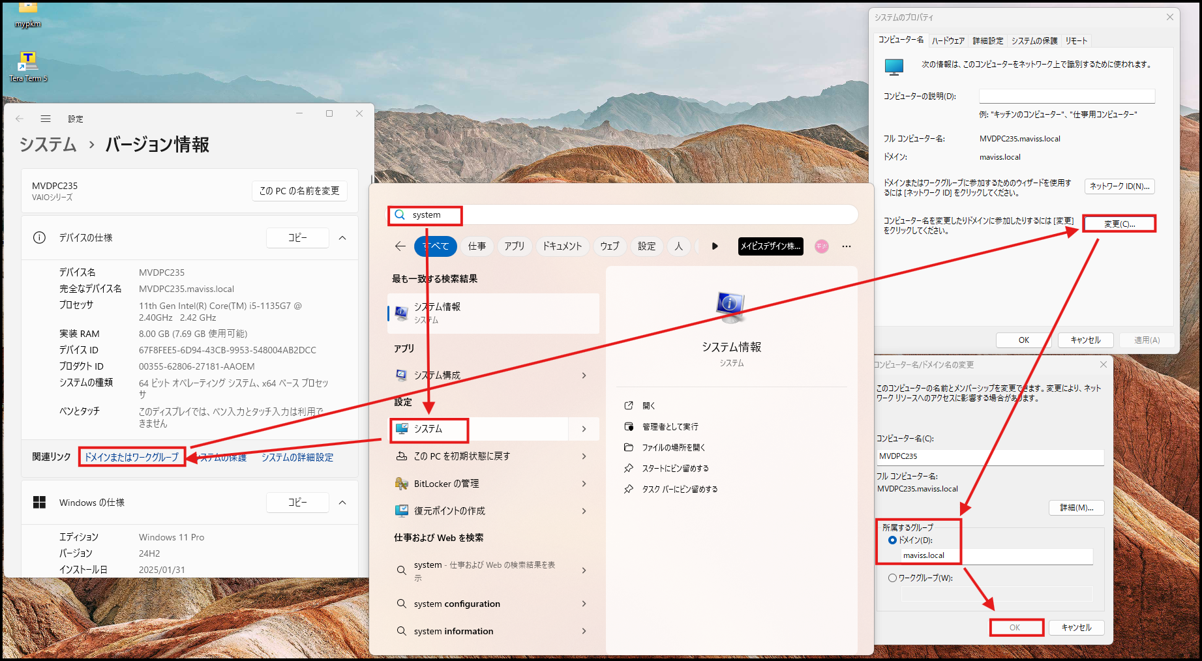Click the hamburger menu in Settings
Viewport: 1202px width, 661px height.
46,119
